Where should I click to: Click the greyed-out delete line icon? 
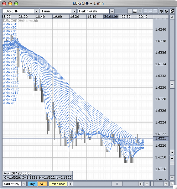[x=140, y=11]
